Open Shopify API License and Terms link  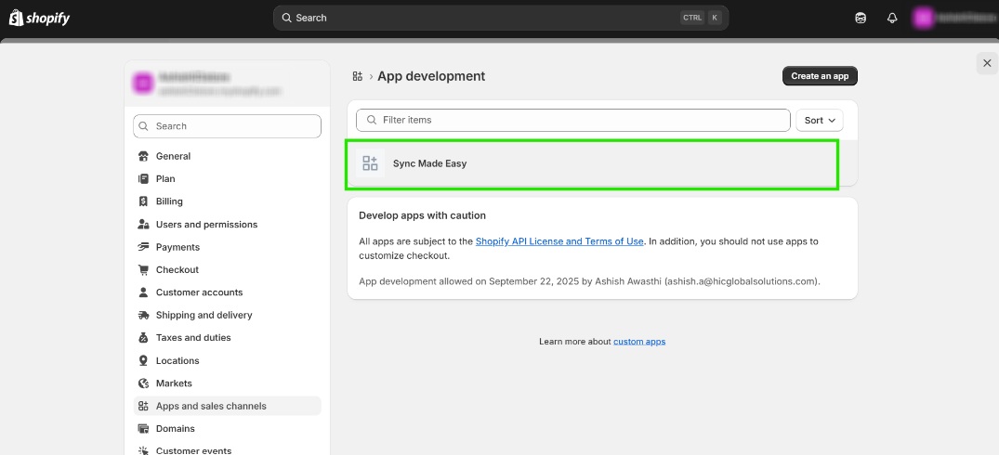pyautogui.click(x=559, y=241)
